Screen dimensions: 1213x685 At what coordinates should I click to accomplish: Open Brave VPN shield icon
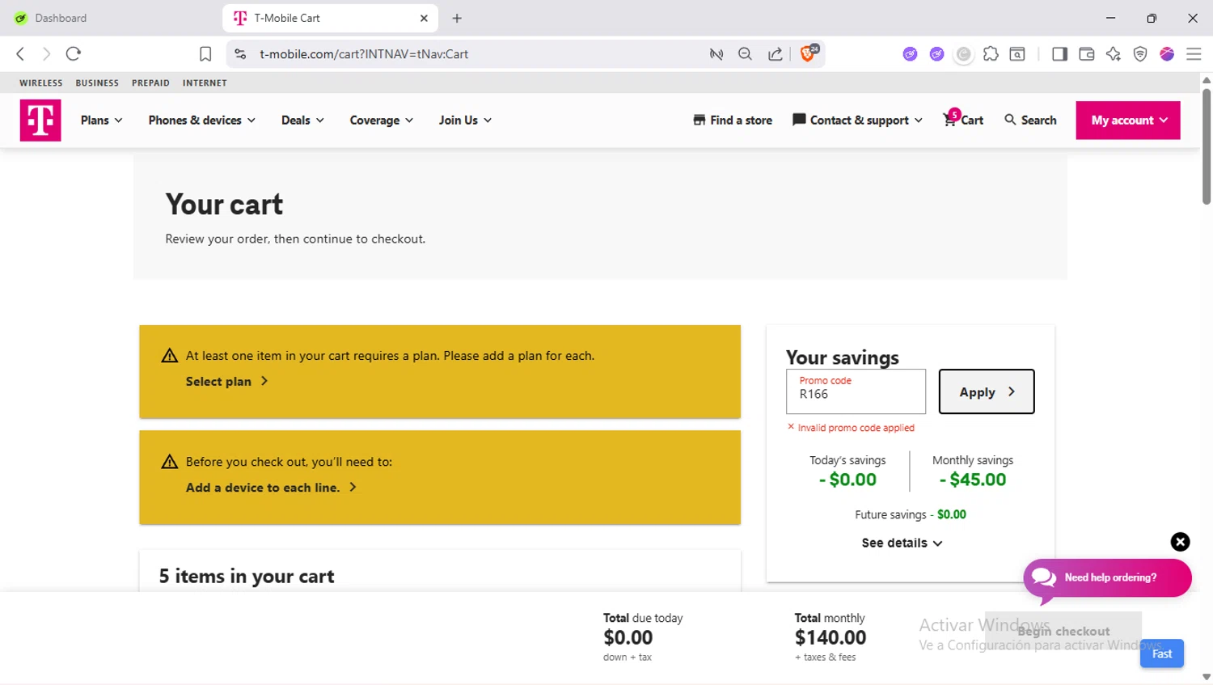tap(1140, 54)
